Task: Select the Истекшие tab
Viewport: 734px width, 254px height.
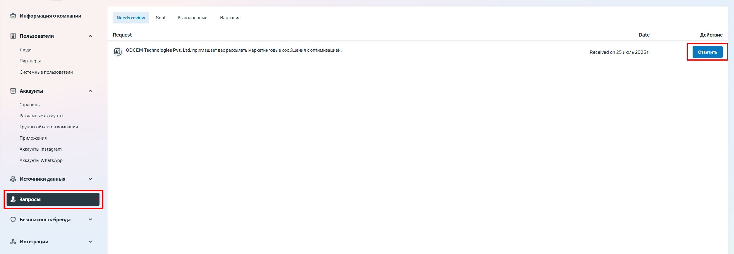Action: (x=230, y=18)
